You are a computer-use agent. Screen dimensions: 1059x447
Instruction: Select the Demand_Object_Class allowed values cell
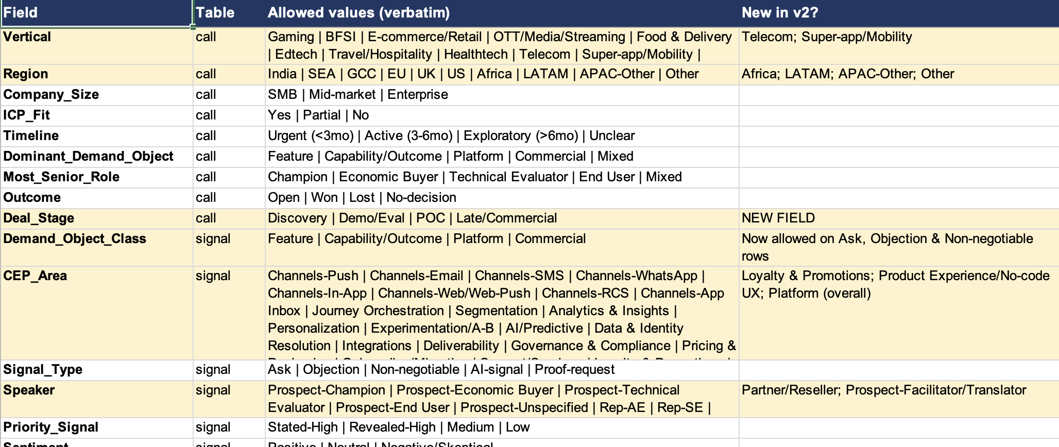pos(502,248)
